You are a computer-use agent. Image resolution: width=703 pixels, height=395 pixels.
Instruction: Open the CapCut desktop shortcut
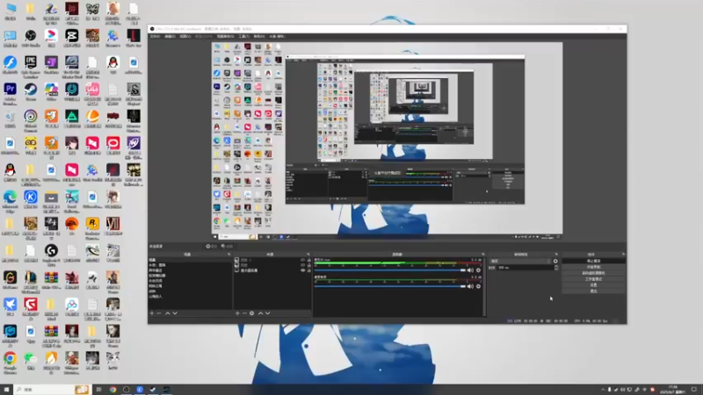click(72, 39)
